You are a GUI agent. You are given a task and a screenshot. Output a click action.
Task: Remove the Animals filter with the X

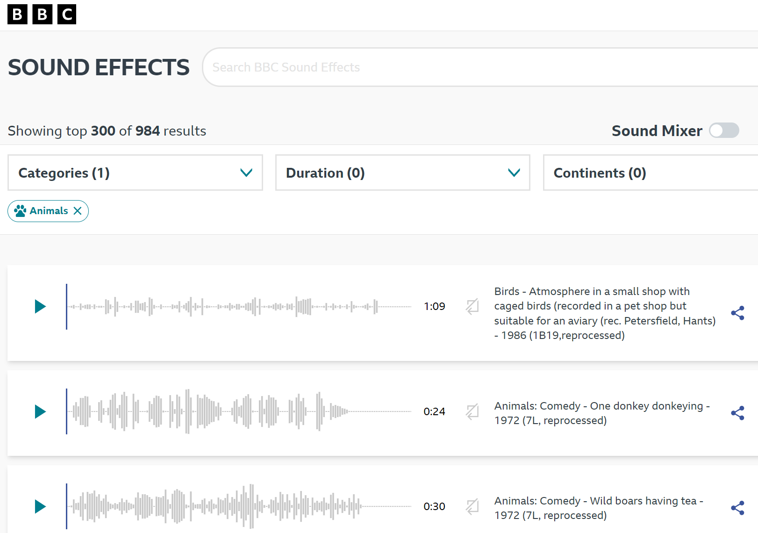coord(78,211)
